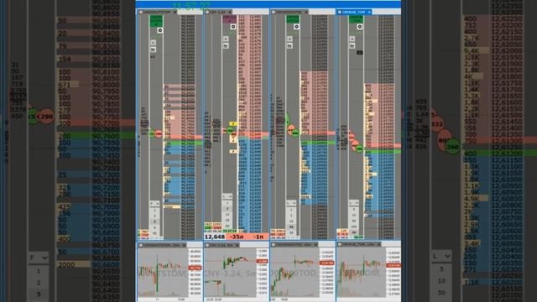This screenshot has width=537, height=302.
Task: Choose volume preset 2 in the left background window
Action: click(x=39, y=283)
